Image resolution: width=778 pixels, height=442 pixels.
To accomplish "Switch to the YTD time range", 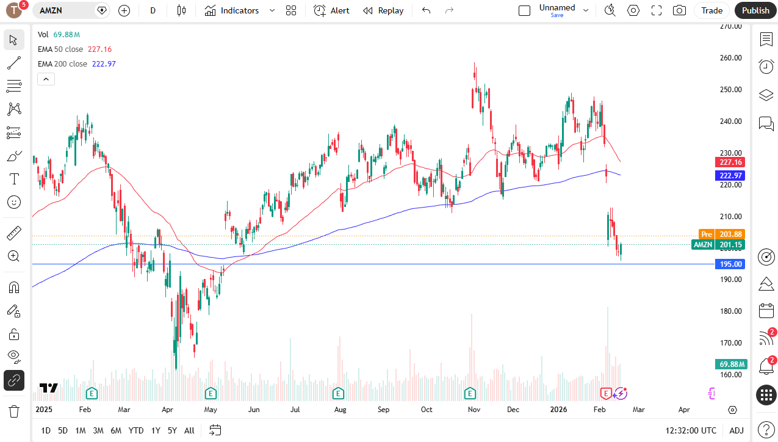I will tap(136, 430).
